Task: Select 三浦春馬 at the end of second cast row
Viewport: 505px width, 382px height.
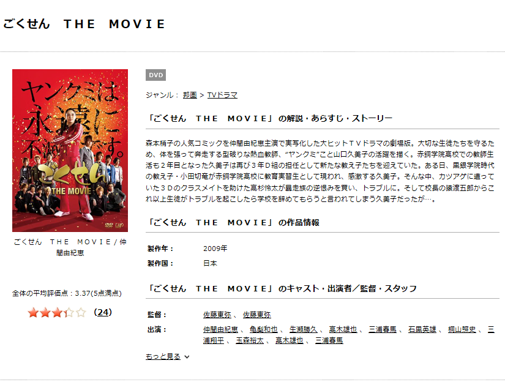Action: (329, 340)
